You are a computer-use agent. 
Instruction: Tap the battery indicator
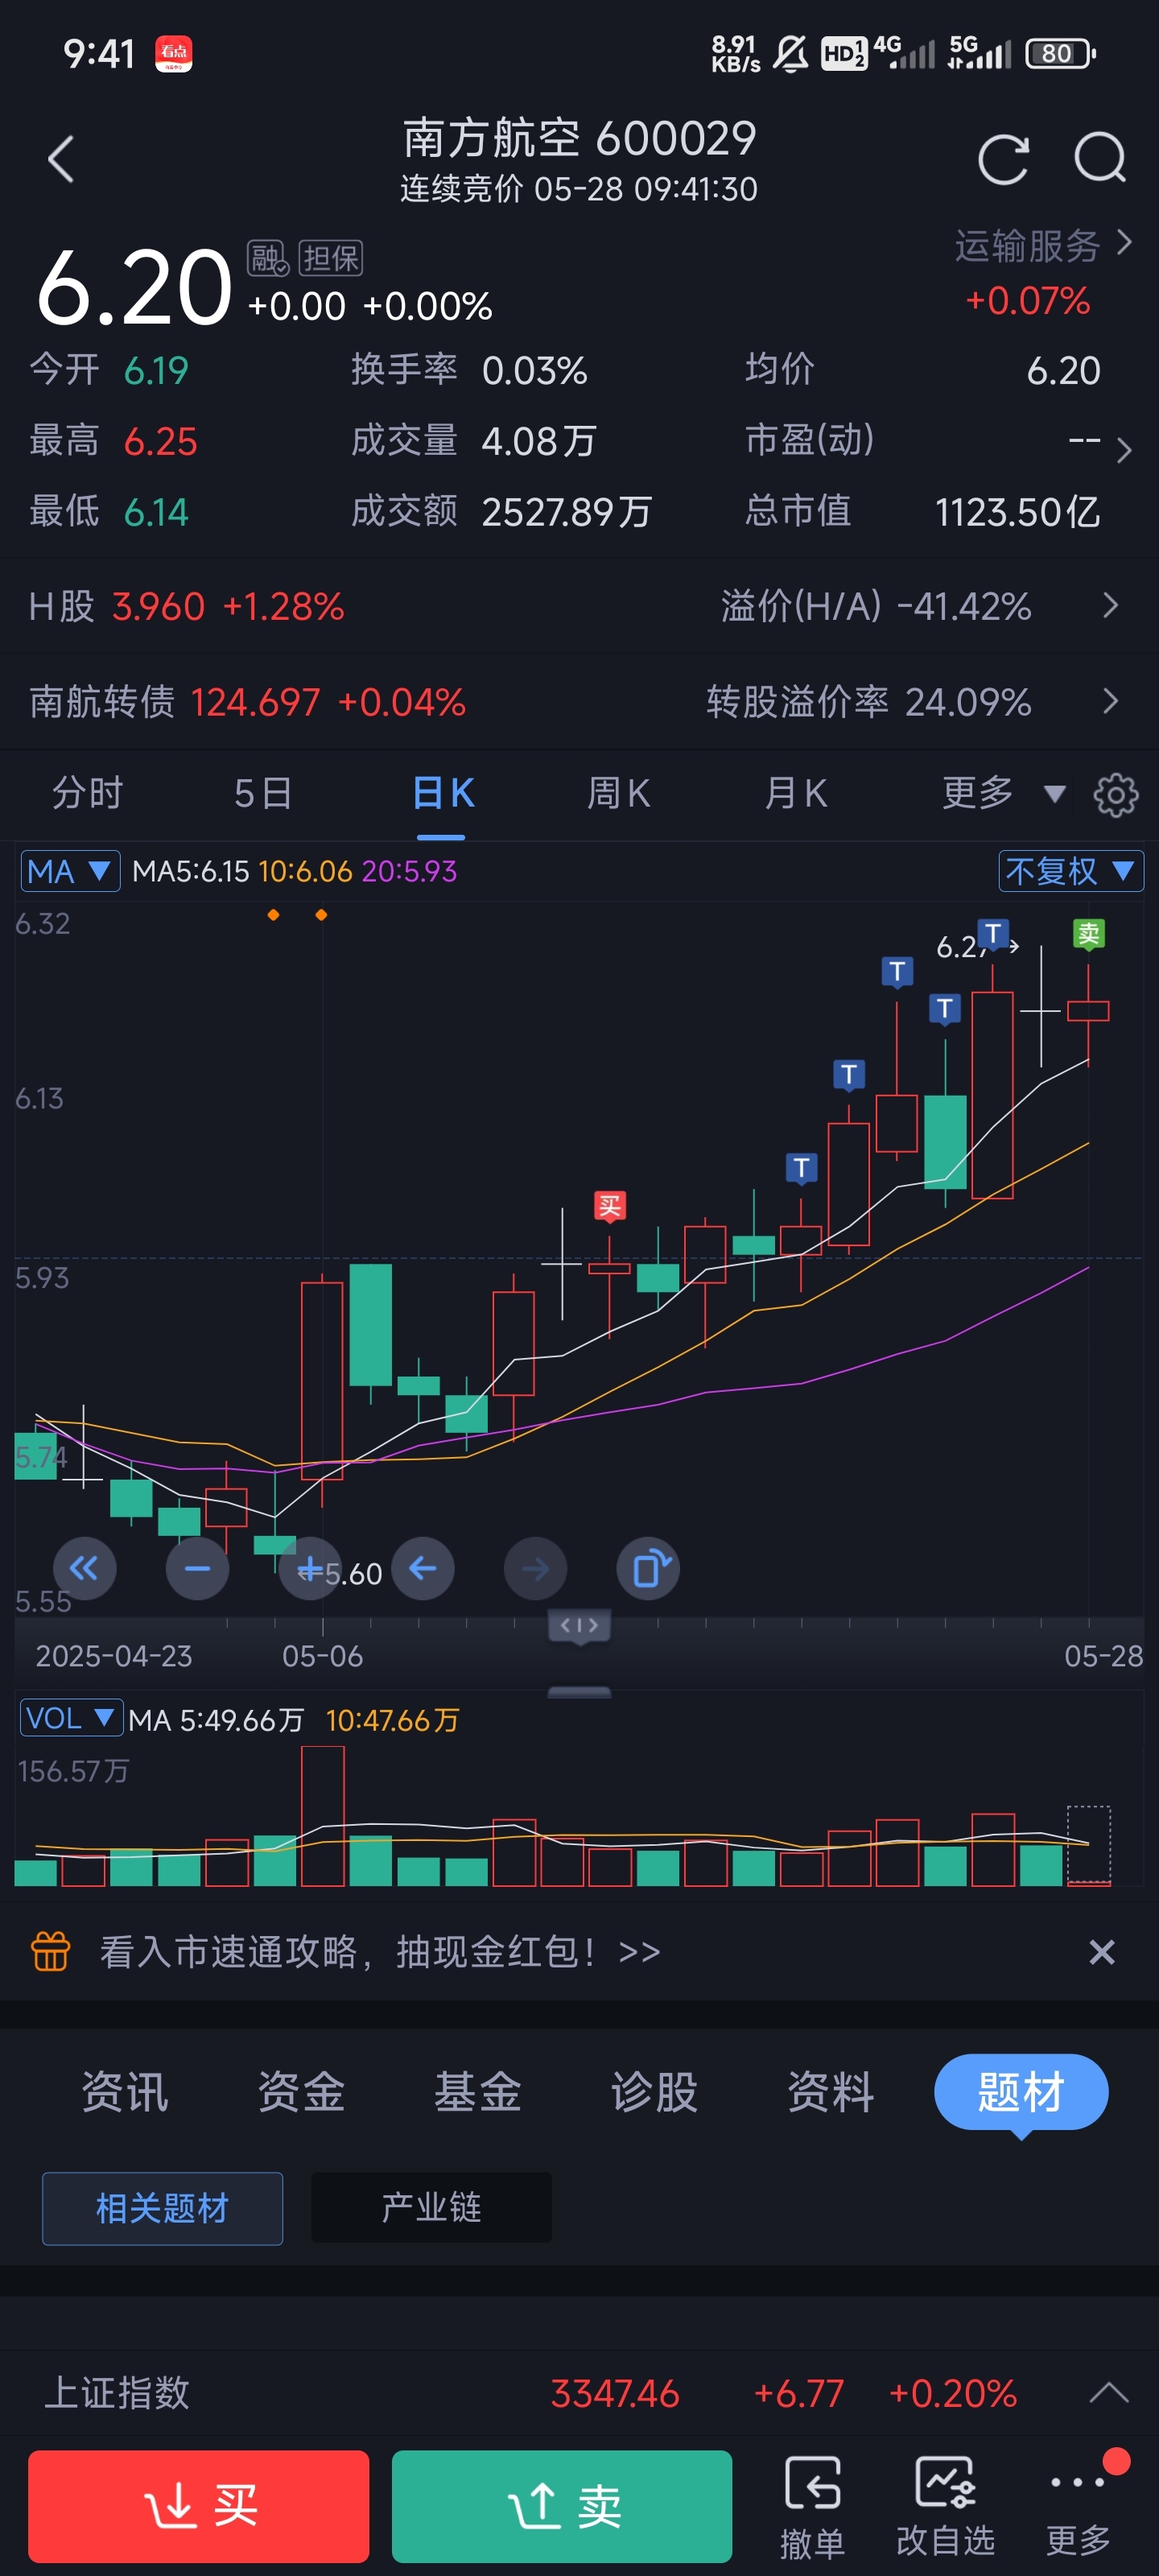(x=1060, y=53)
